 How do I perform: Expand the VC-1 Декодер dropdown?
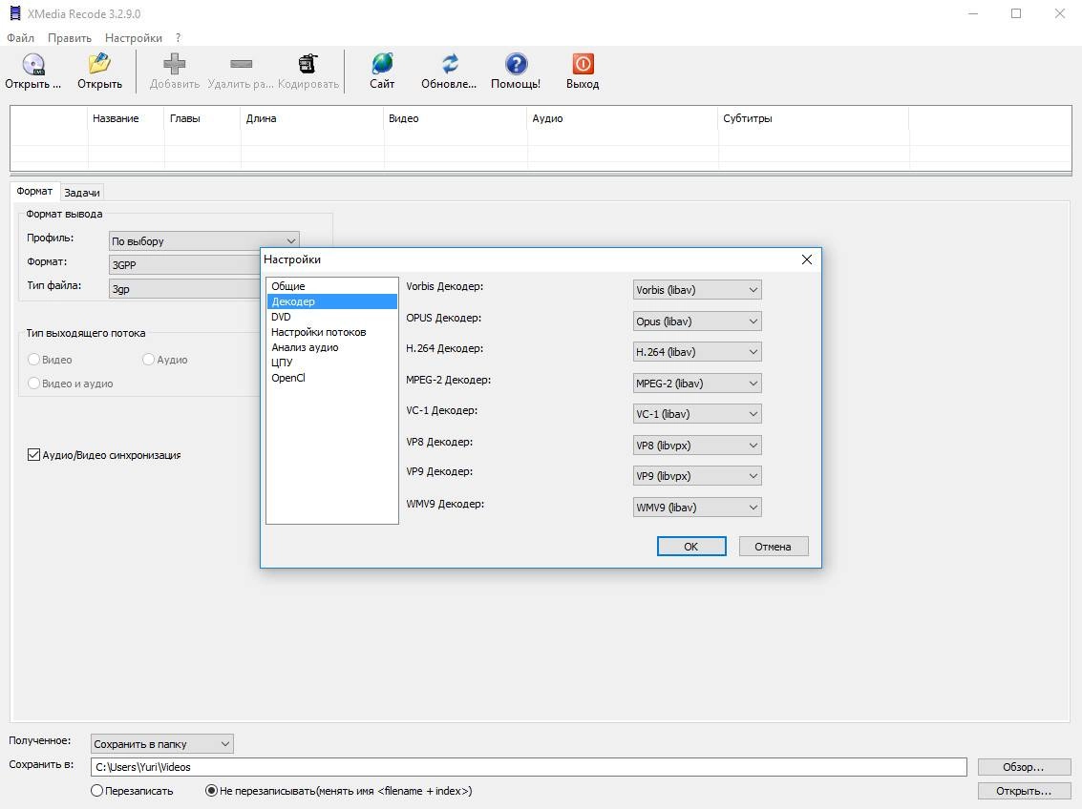[x=697, y=414]
